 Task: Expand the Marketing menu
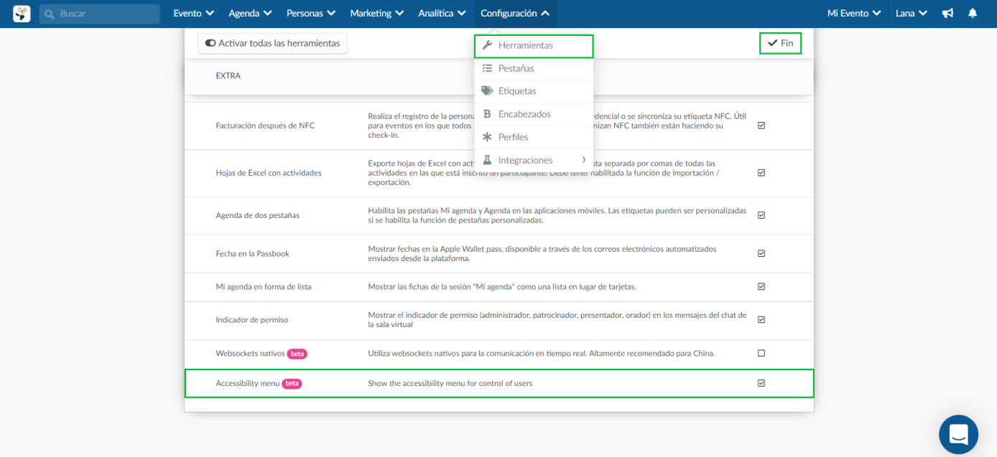376,14
